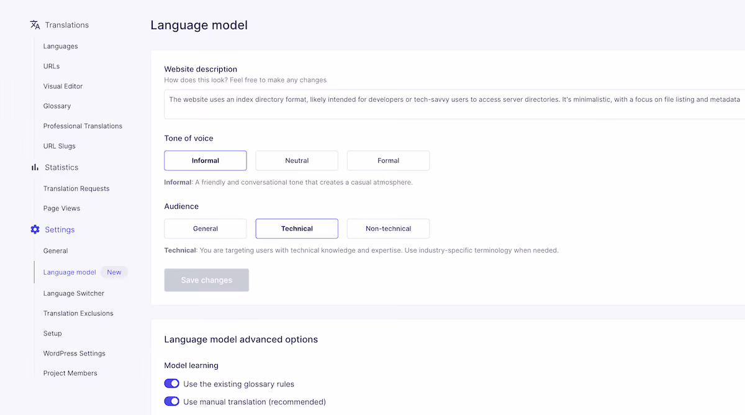Click the Save changes button
This screenshot has height=415, width=745.
tap(207, 280)
